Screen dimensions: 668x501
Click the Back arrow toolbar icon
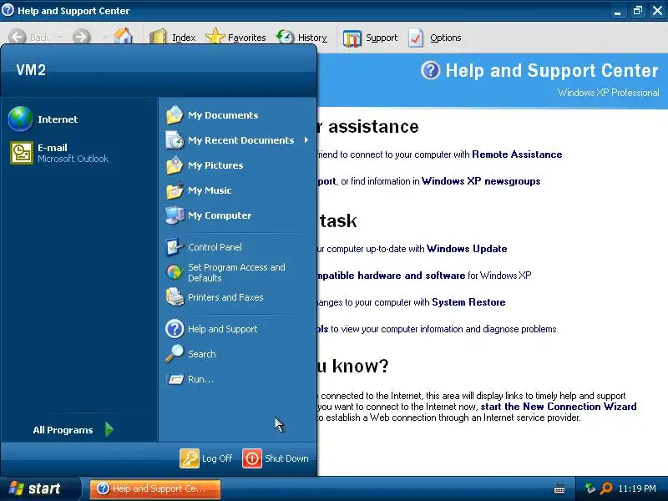(18, 37)
